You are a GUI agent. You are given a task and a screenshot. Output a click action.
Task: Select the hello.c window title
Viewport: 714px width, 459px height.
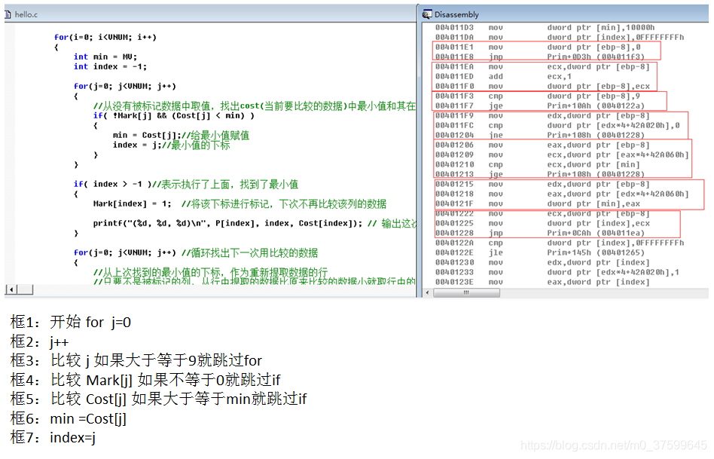[26, 14]
